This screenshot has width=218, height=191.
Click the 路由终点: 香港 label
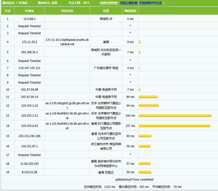pyautogui.click(x=48, y=3)
